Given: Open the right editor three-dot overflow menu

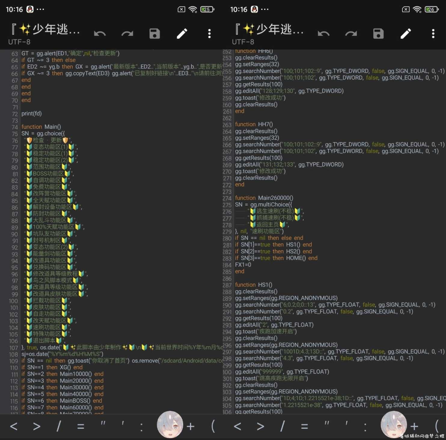Looking at the screenshot, I should coord(433,34).
